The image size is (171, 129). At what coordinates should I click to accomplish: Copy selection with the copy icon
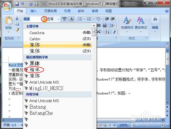click(x=17, y=24)
